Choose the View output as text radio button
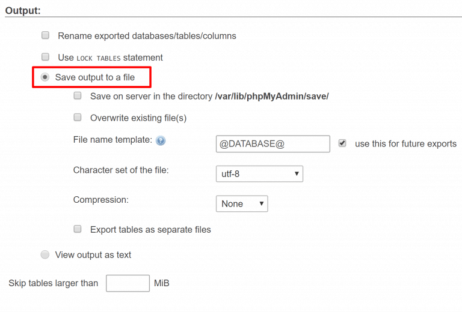Image resolution: width=462 pixels, height=312 pixels. 45,255
